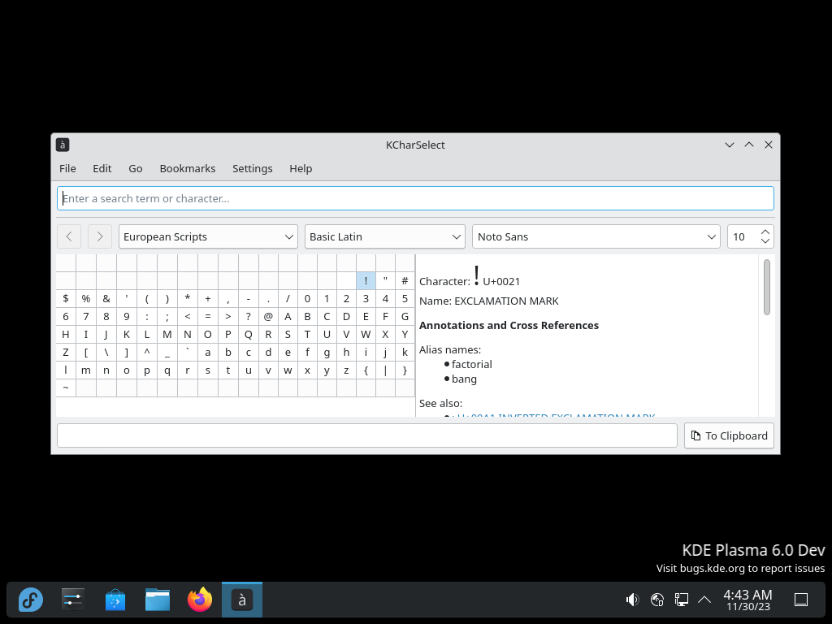832x624 pixels.
Task: Open the Fedora application launcher
Action: coord(31,600)
